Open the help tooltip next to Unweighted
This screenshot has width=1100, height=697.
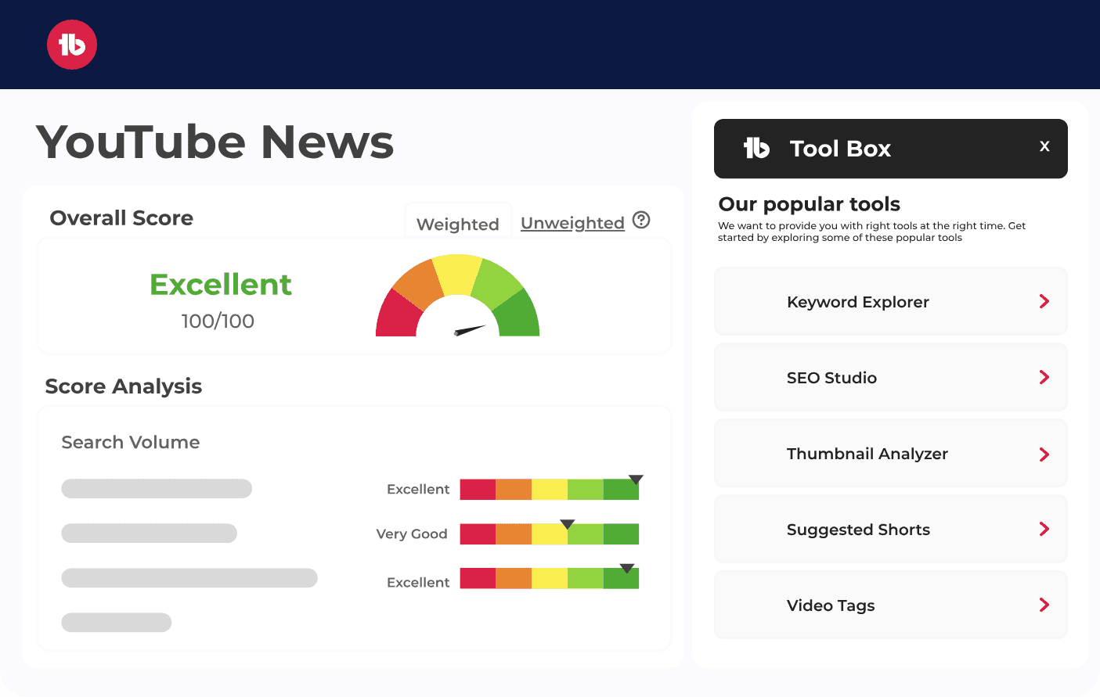641,221
